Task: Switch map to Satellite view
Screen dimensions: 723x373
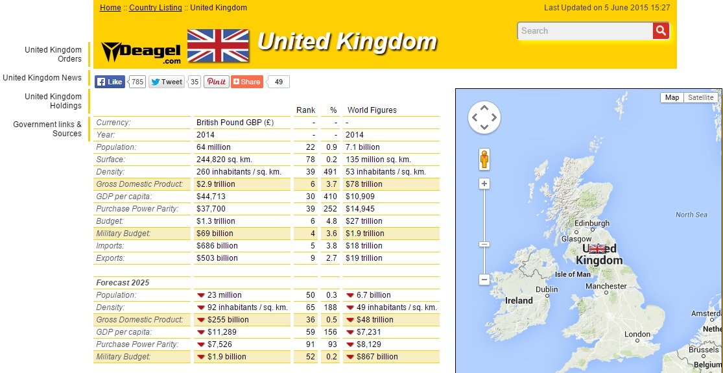Action: 700,97
